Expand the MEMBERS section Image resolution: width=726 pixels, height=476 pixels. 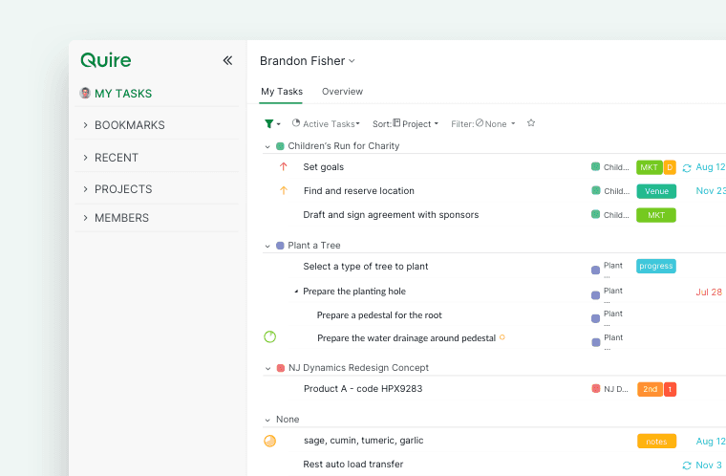[x=86, y=218]
